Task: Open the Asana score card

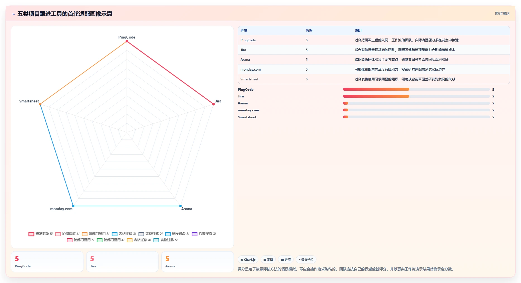Action: click(198, 262)
